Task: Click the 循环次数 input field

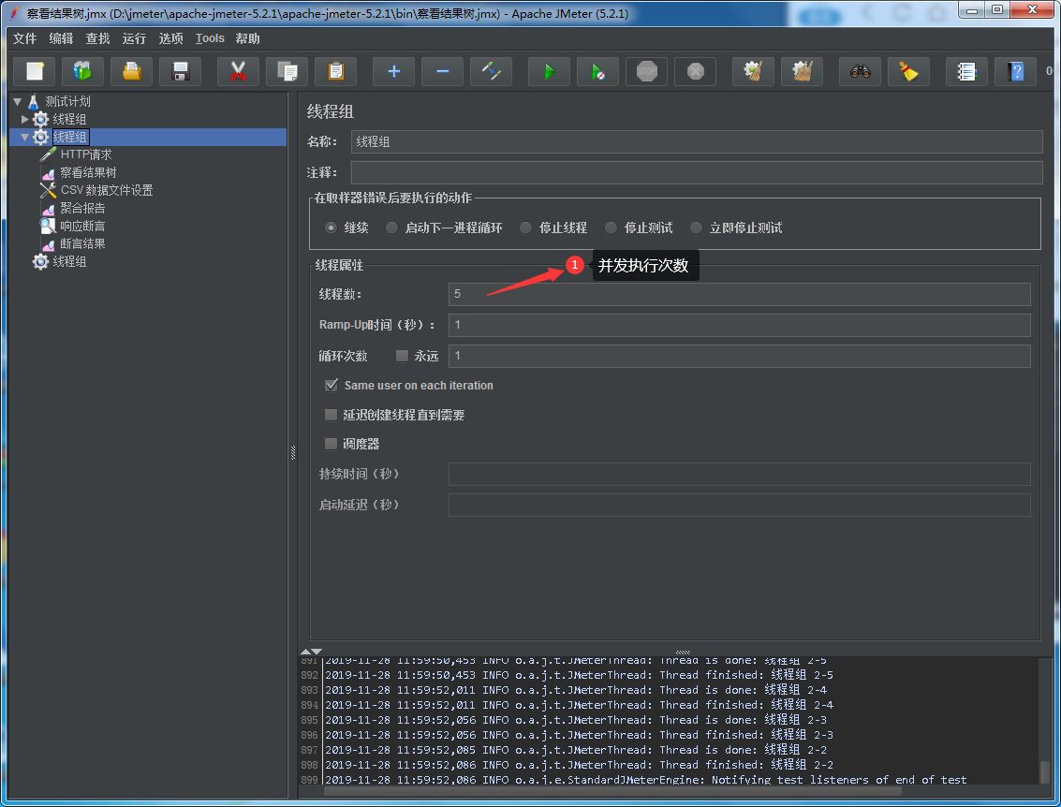Action: point(740,356)
